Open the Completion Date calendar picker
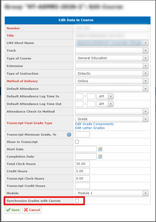 [x=100, y=157]
